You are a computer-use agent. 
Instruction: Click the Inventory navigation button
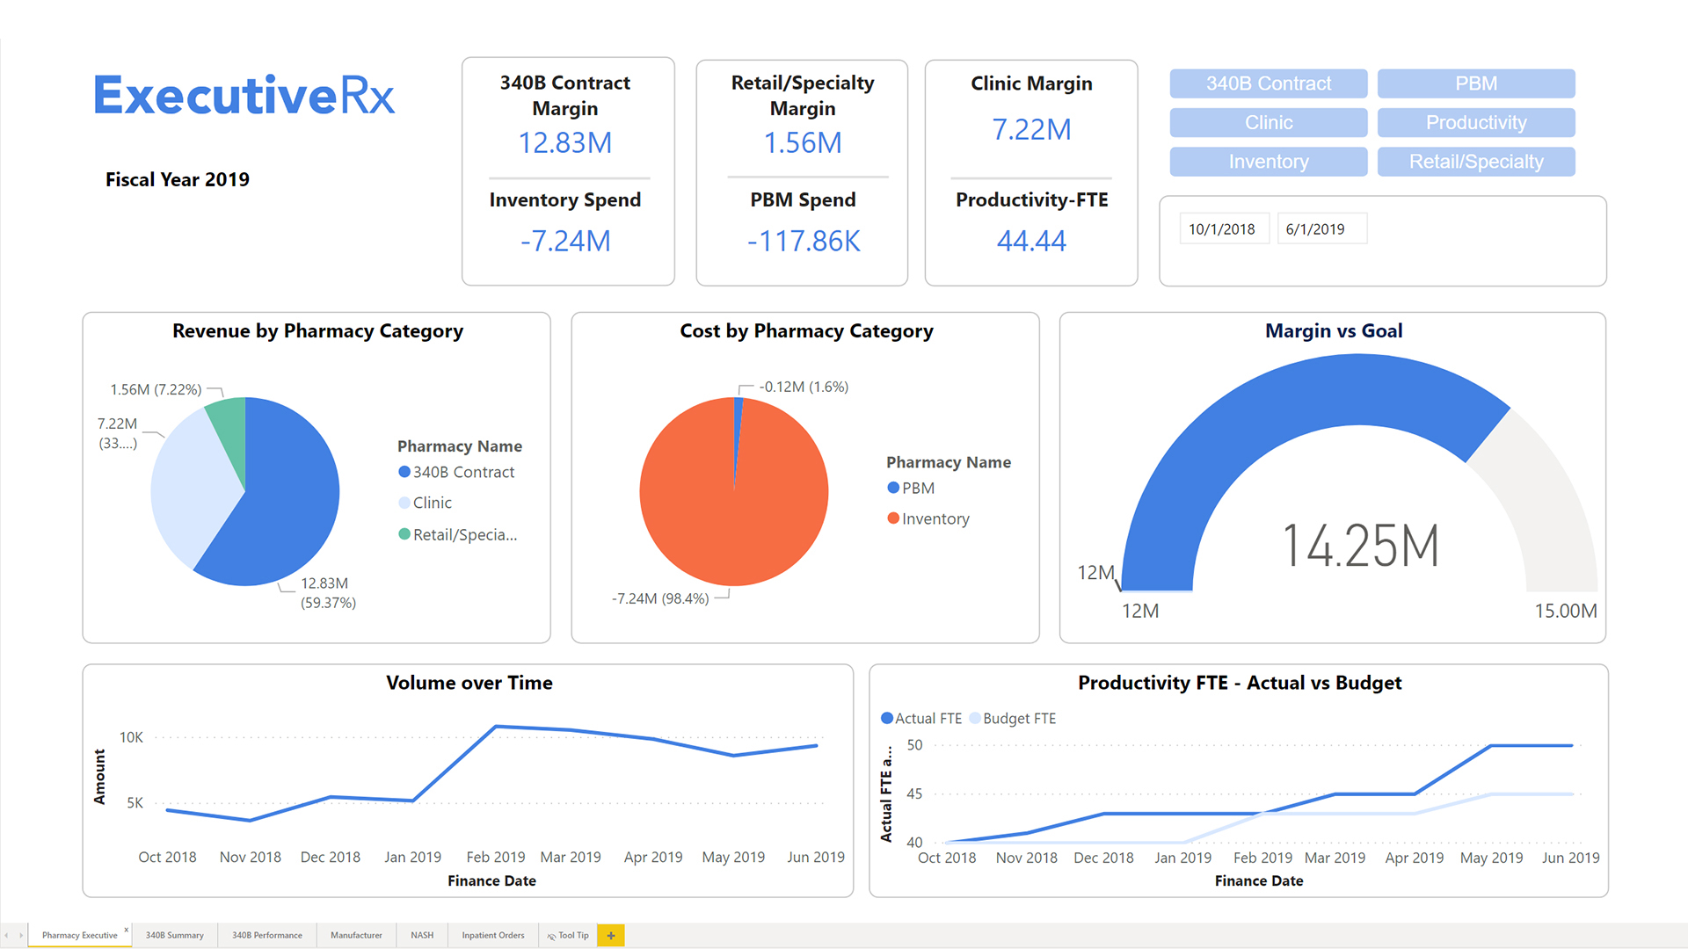[1269, 162]
